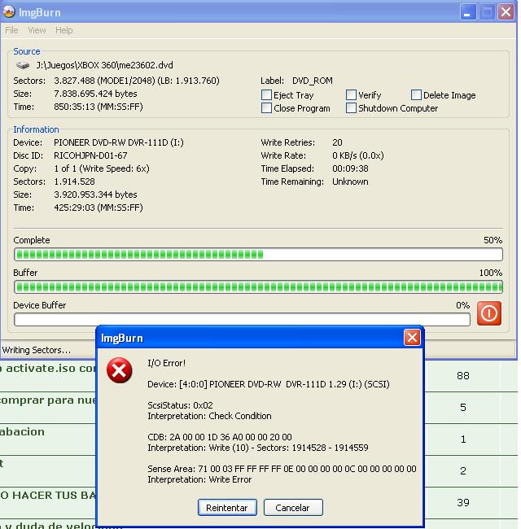The width and height of the screenshot is (521, 529).
Task: Click the source drive icon beside file path
Action: pos(23,65)
